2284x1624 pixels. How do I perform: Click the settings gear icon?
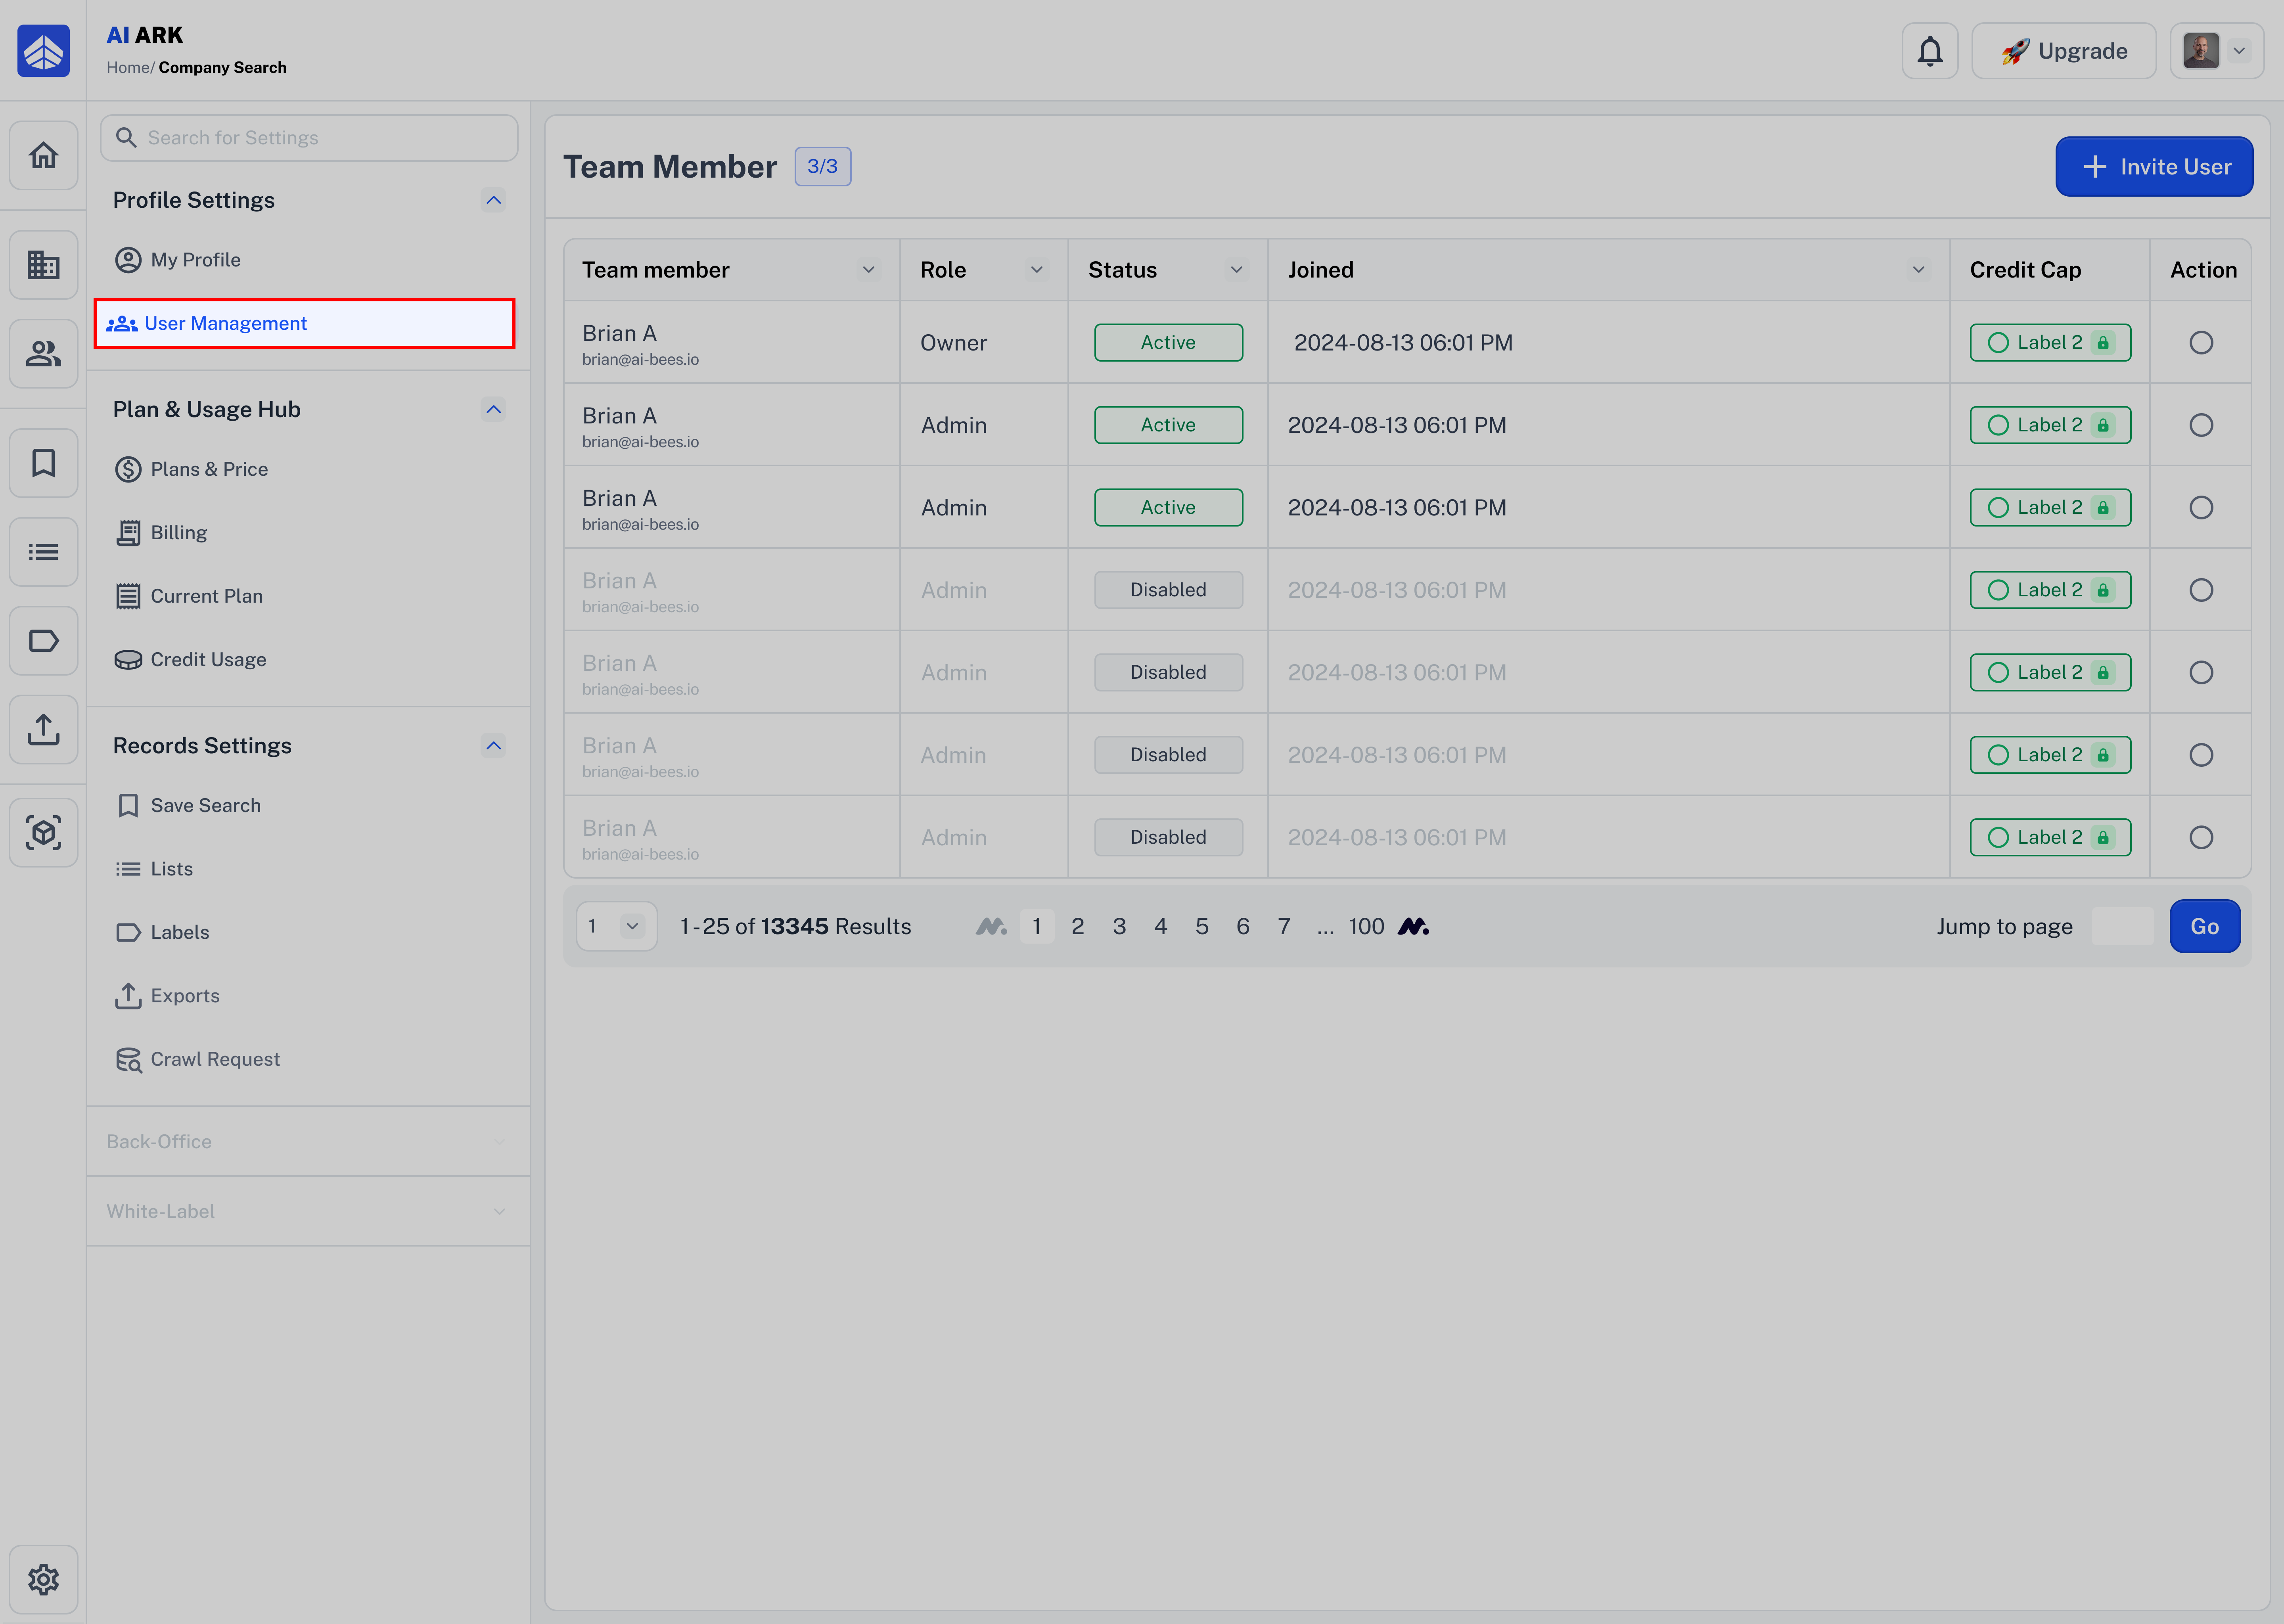(x=43, y=1579)
